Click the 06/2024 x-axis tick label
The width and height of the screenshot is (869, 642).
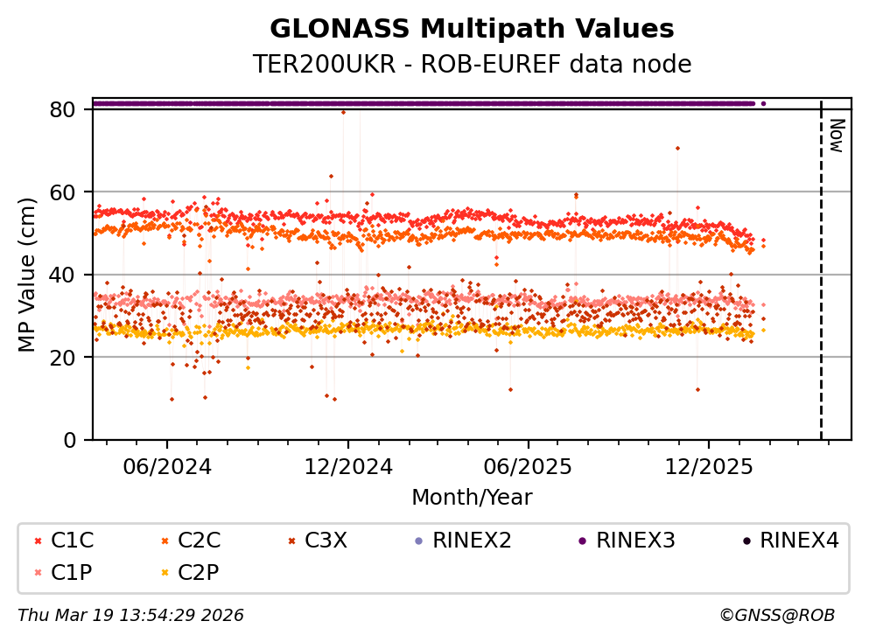pyautogui.click(x=167, y=466)
